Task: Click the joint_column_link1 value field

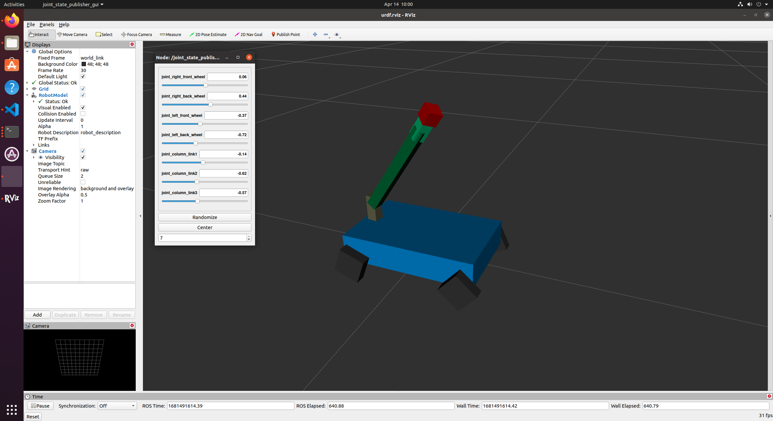Action: tap(224, 154)
